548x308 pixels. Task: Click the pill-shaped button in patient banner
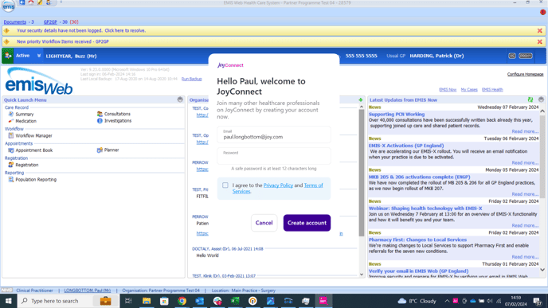tap(526, 56)
